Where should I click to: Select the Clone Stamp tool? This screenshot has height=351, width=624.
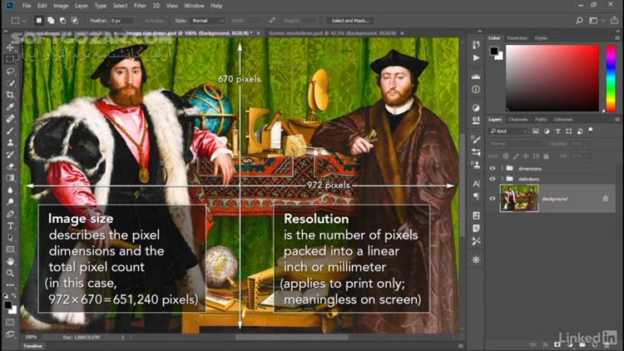pos(10,142)
